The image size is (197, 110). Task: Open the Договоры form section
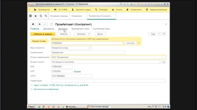click(63, 29)
